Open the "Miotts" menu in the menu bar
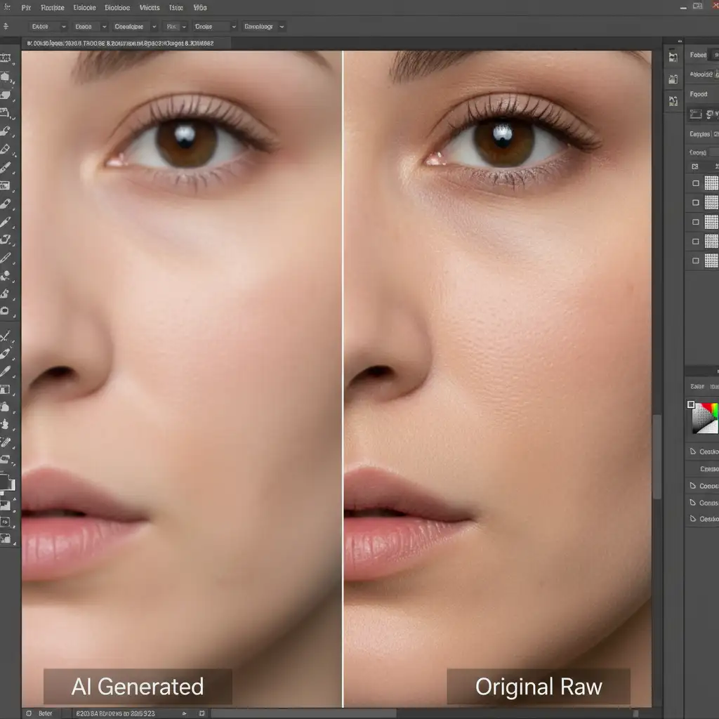 coord(149,8)
